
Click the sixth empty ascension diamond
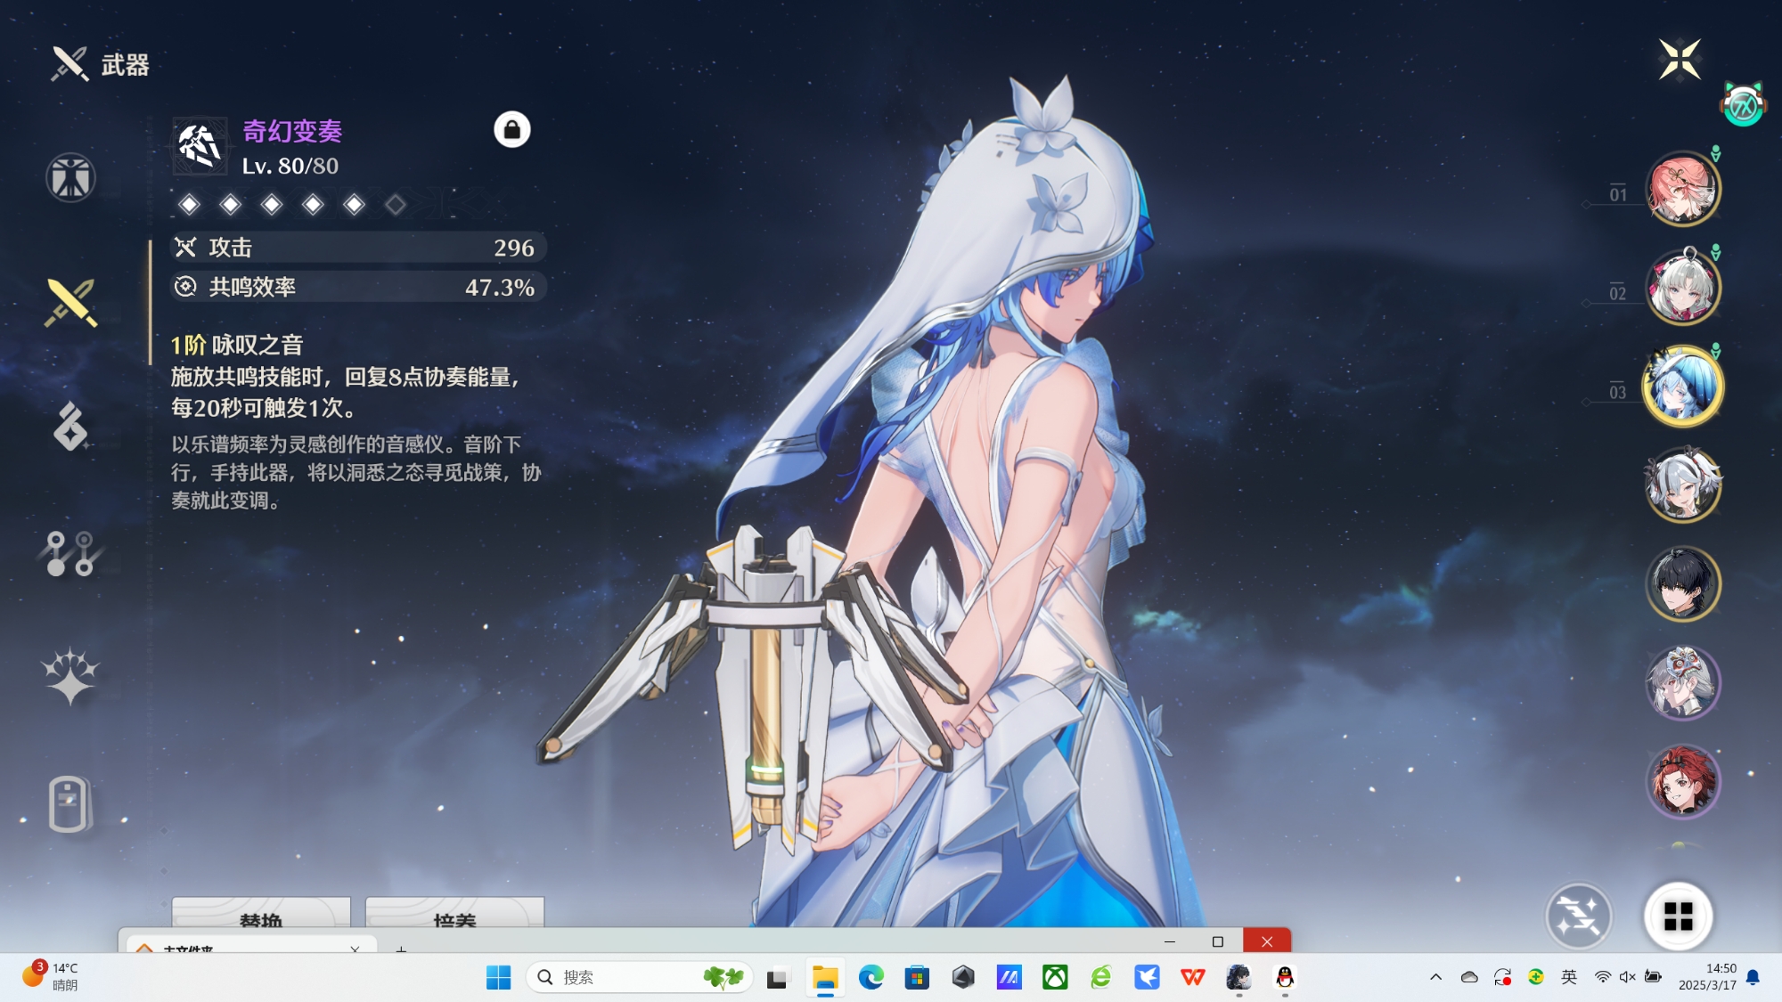[396, 205]
